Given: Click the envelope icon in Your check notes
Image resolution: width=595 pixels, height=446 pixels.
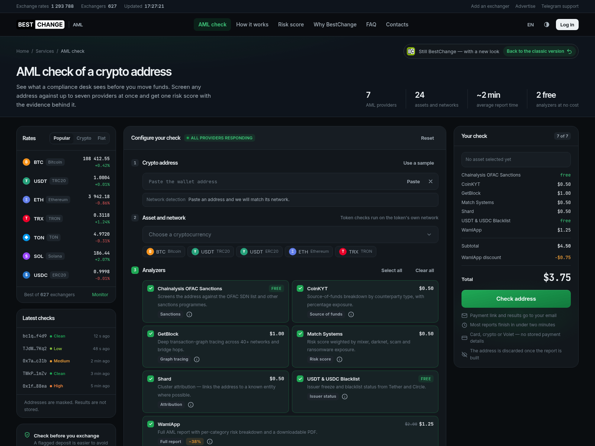Looking at the screenshot, I should pyautogui.click(x=464, y=316).
